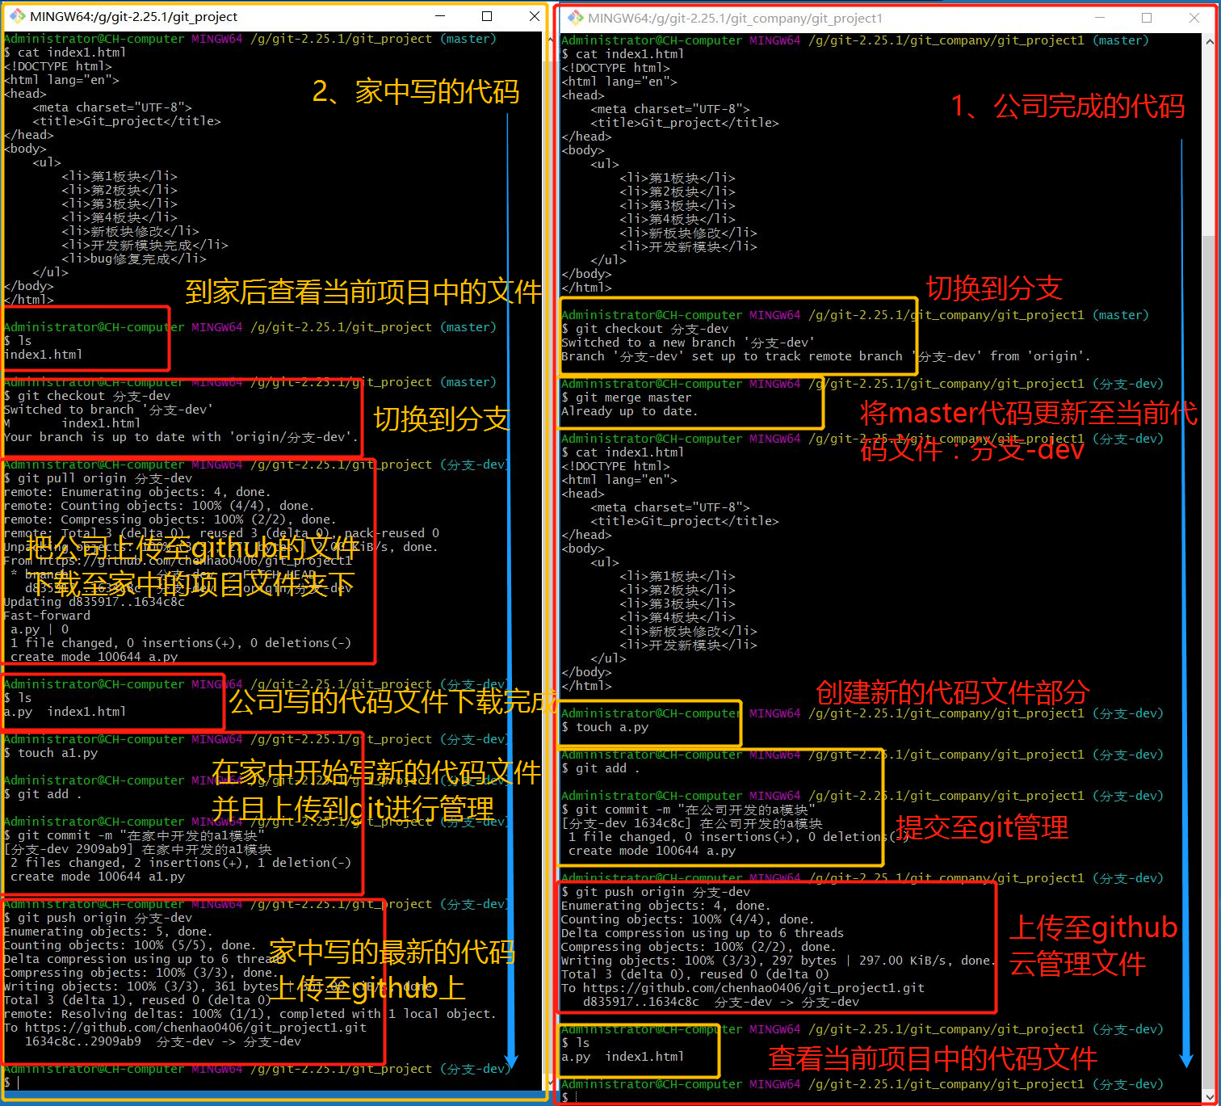This screenshot has height=1106, width=1221.
Task: Click 'remote: Counting objects: 100% (4/4), done.'
Action: (159, 506)
